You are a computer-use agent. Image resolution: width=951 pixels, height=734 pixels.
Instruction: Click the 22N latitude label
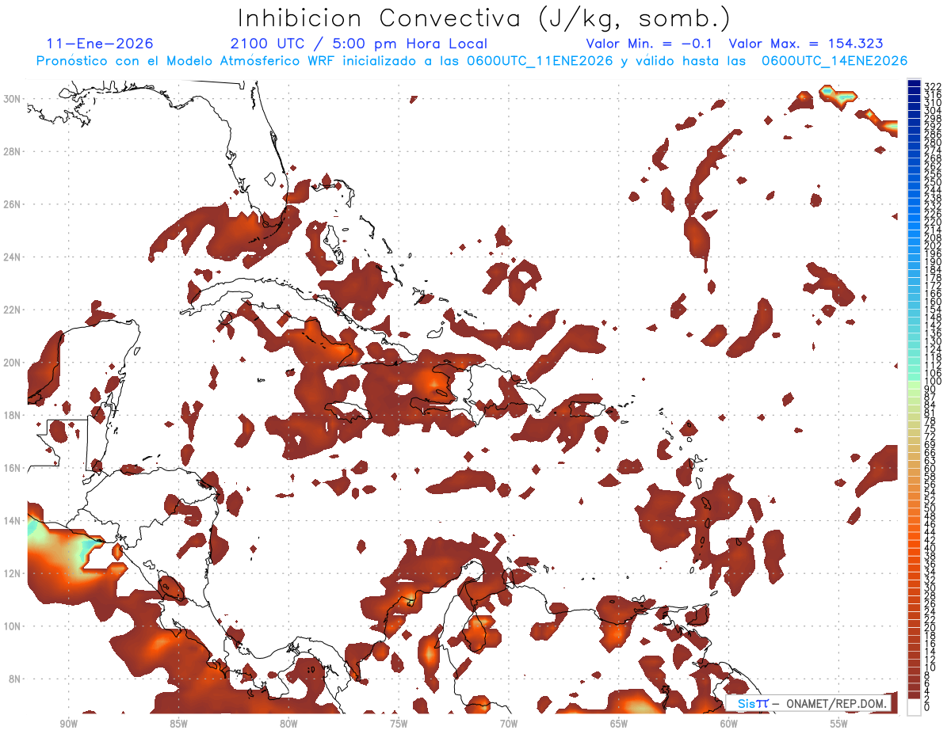(x=13, y=310)
